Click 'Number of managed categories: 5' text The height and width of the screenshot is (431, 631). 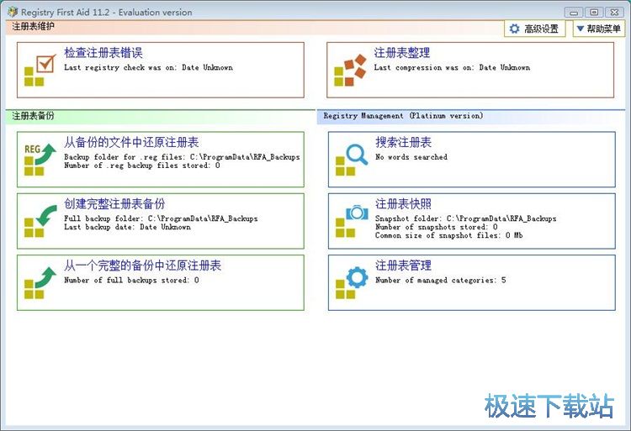(x=441, y=281)
